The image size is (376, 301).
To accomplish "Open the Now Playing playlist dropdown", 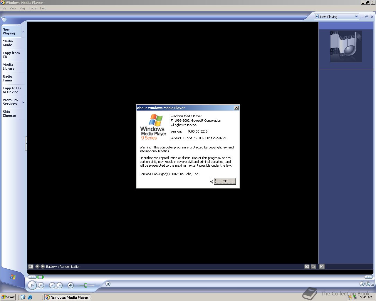I will point(337,17).
